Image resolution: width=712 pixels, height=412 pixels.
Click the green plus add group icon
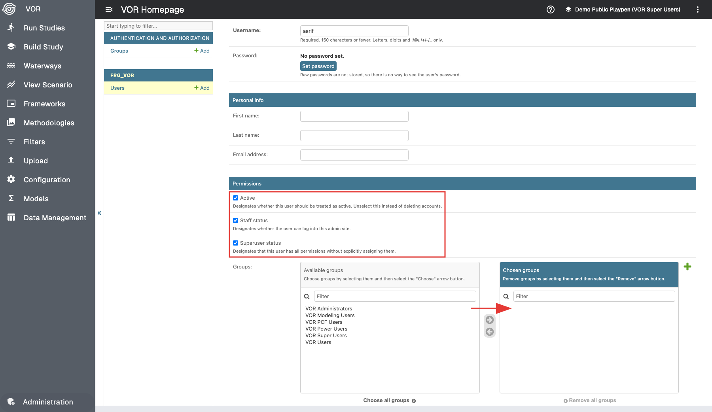[687, 267]
